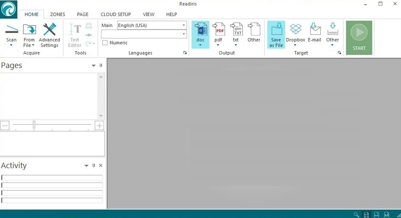Launch the Text Editor tool

pos(75,35)
